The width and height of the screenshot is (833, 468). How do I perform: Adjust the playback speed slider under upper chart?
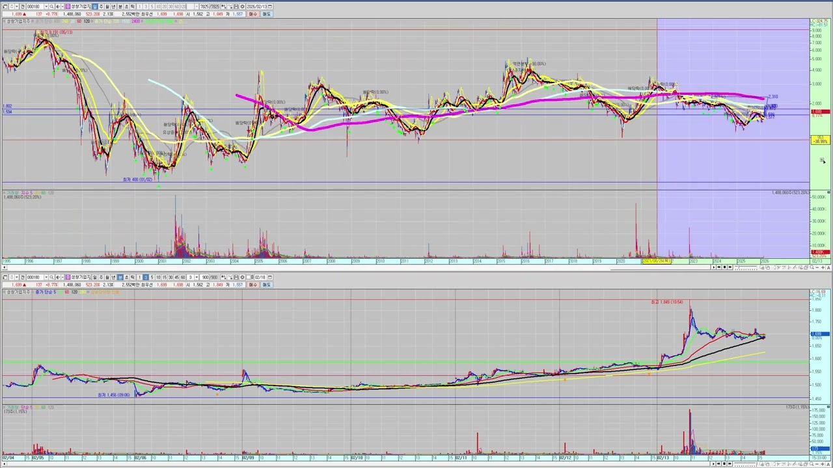coord(746,267)
